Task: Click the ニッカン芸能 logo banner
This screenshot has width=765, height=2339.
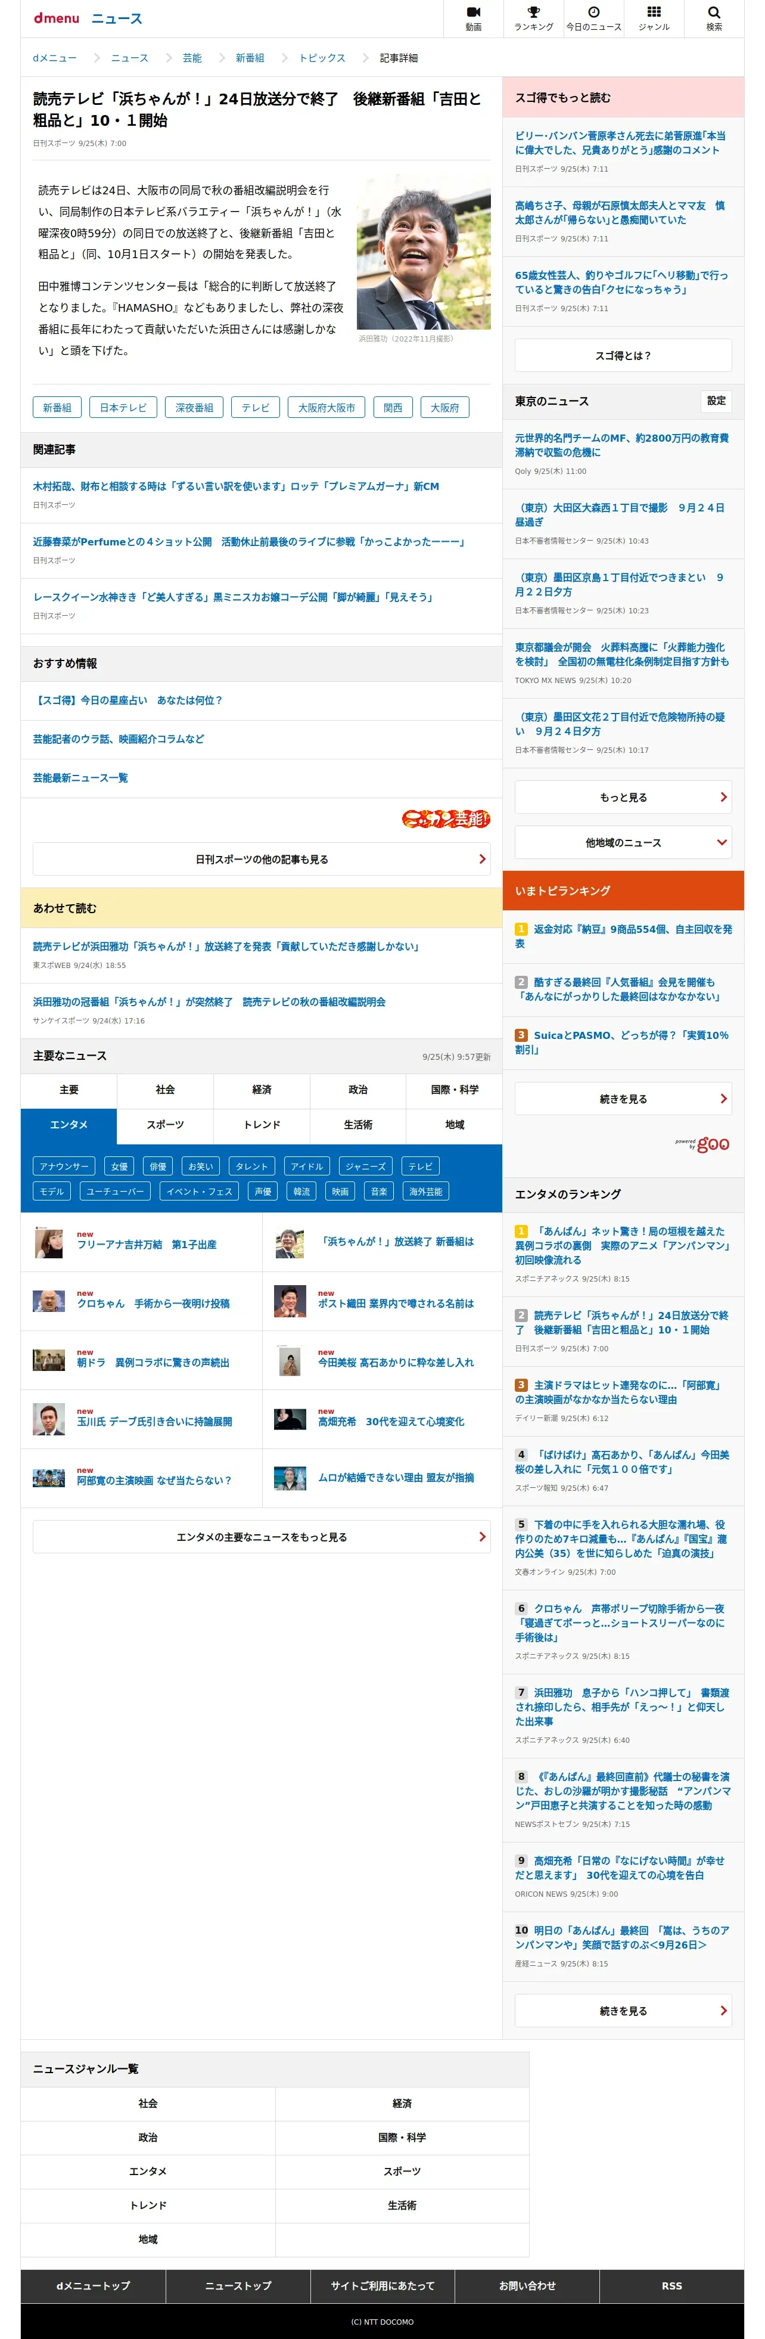Action: pyautogui.click(x=446, y=818)
